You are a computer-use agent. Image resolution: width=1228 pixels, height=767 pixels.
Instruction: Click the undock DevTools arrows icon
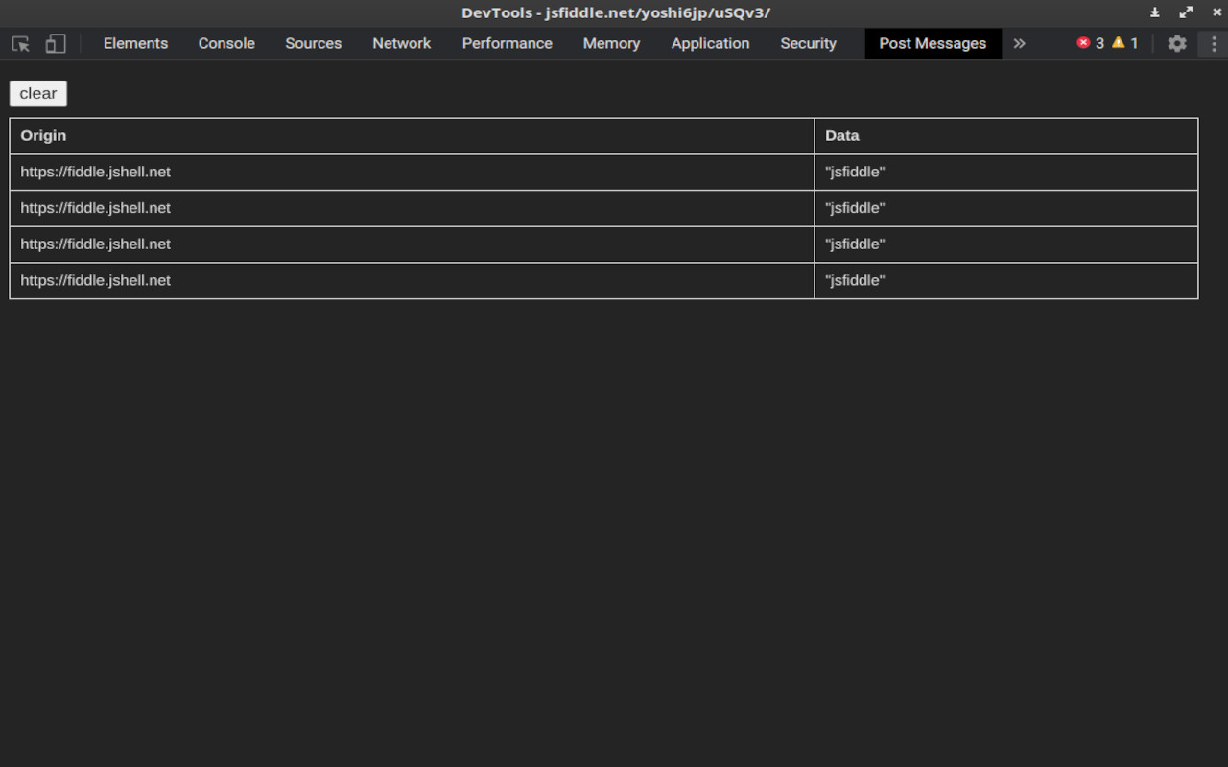tap(1186, 12)
